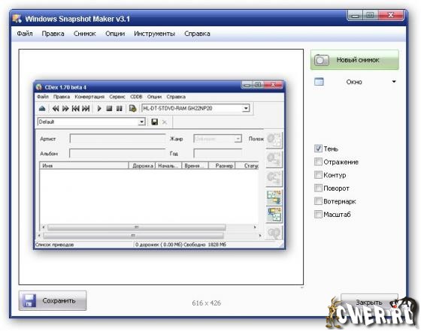Click the Snapshot Maker title bar app icon

[x=17, y=19]
